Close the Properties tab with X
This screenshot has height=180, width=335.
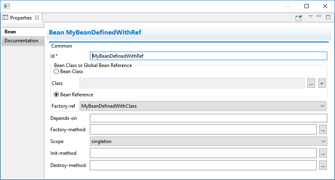37,17
